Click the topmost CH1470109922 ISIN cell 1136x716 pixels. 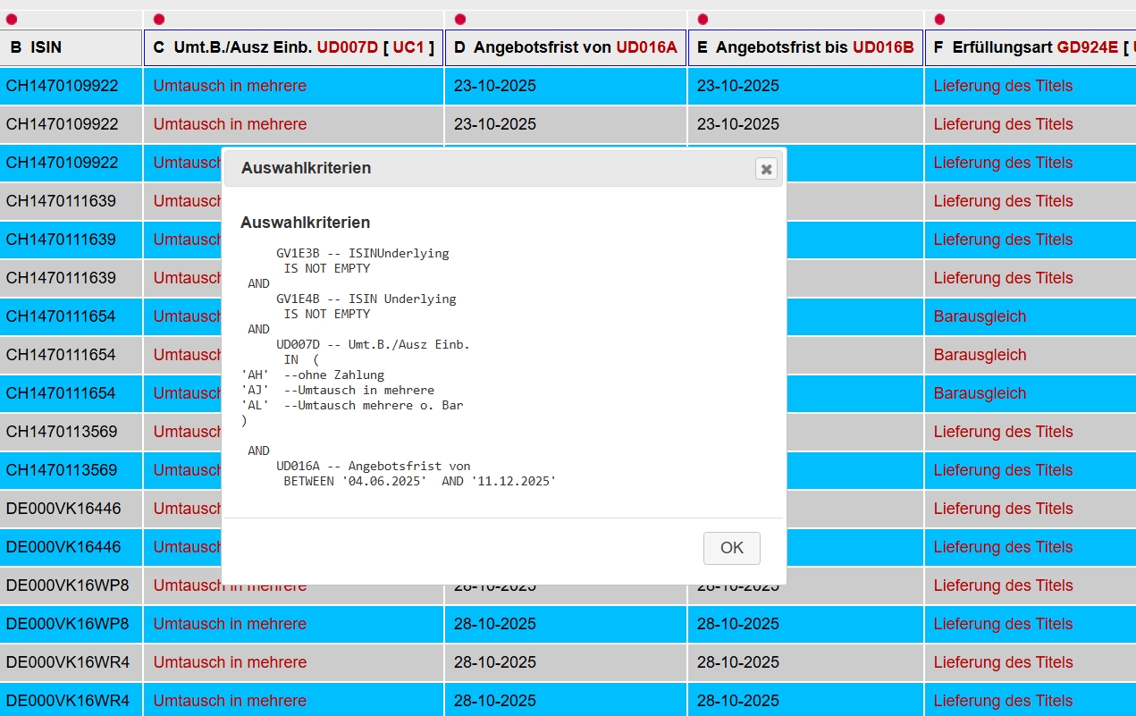click(x=63, y=86)
